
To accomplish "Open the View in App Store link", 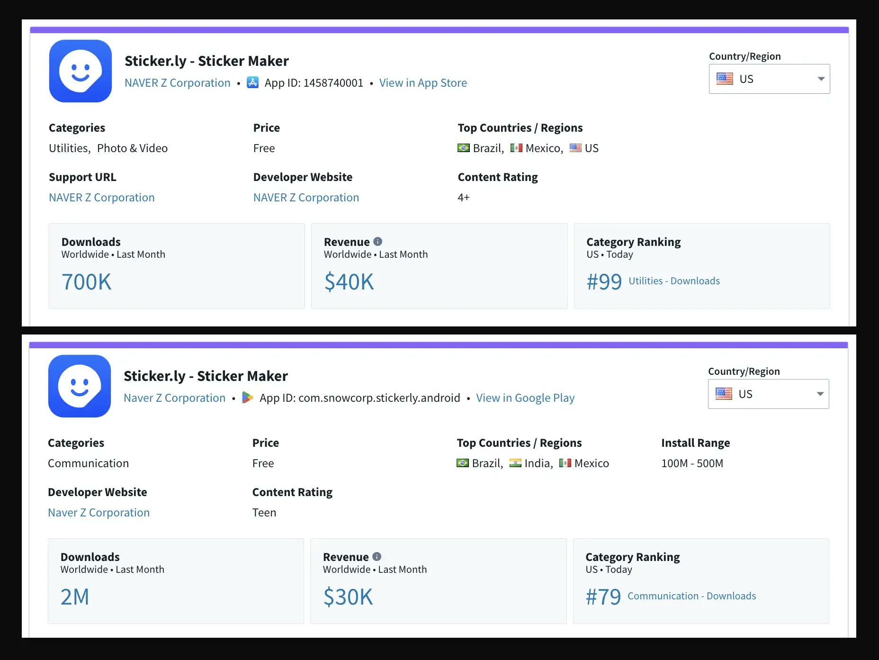I will [x=423, y=83].
